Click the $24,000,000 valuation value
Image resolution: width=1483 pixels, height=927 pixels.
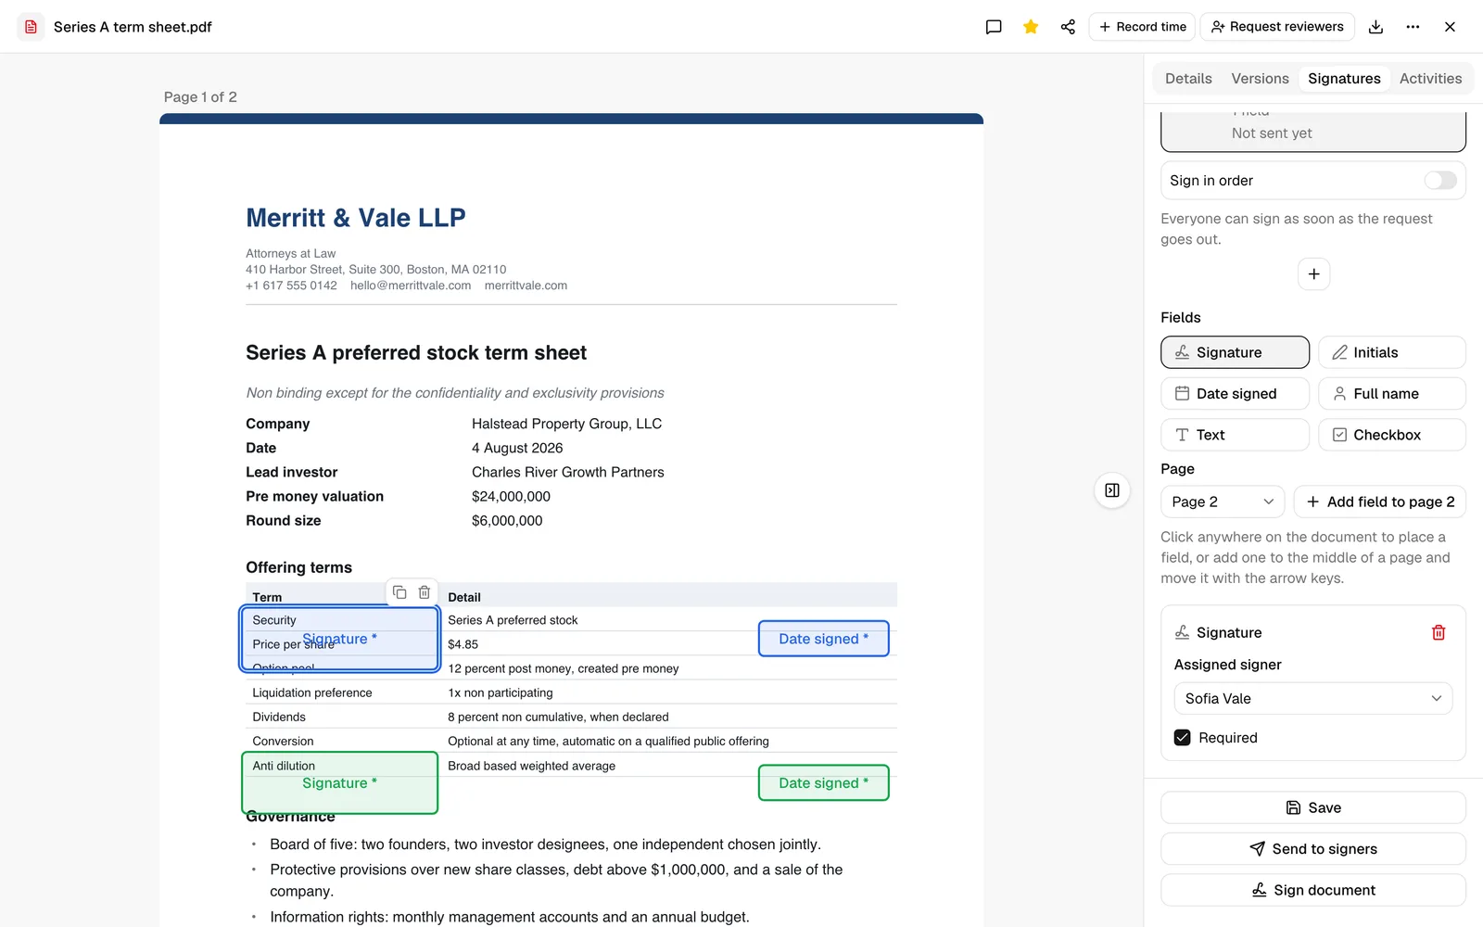coord(511,497)
